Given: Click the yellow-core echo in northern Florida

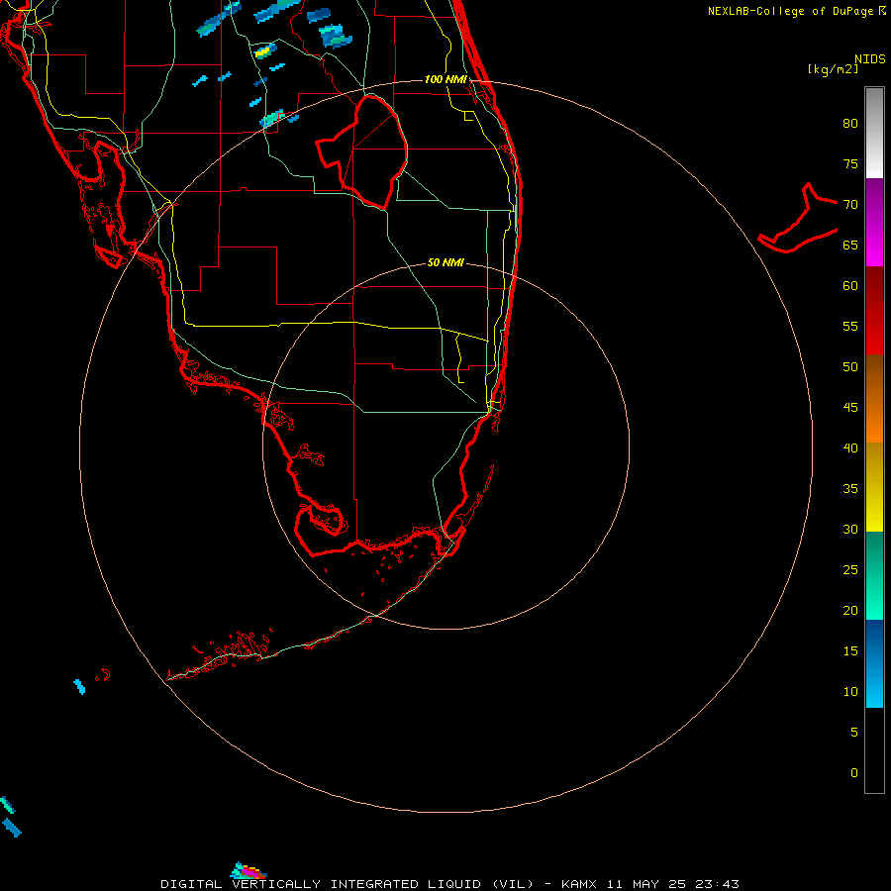Looking at the screenshot, I should pyautogui.click(x=264, y=51).
